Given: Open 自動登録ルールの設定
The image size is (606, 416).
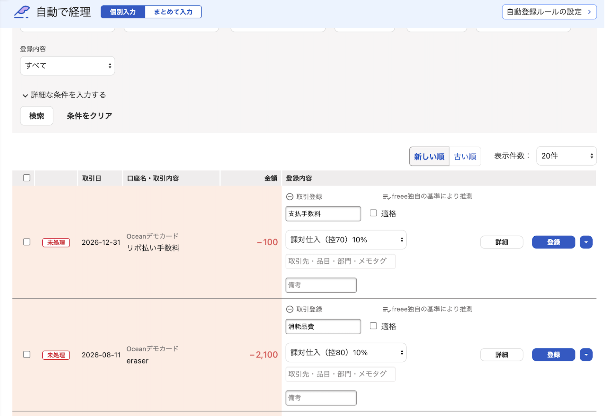Looking at the screenshot, I should [x=549, y=12].
